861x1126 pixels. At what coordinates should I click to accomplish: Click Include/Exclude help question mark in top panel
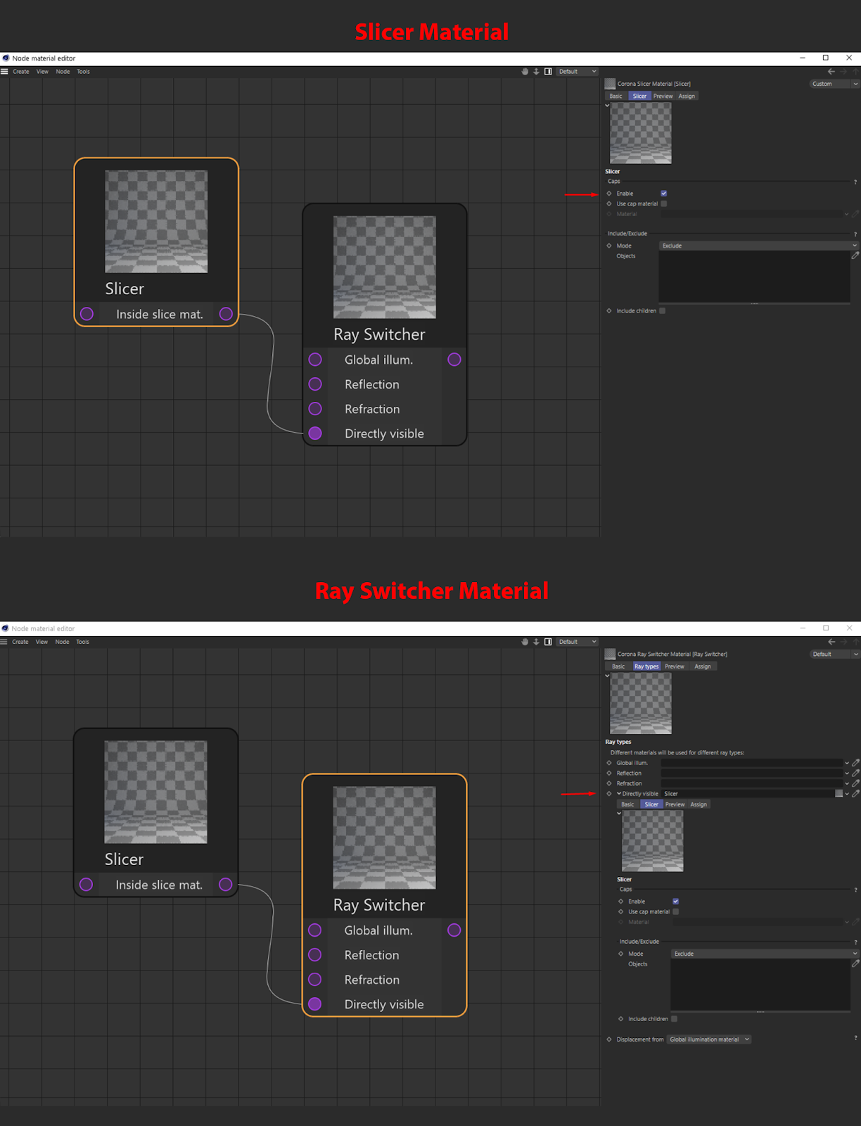pyautogui.click(x=855, y=234)
